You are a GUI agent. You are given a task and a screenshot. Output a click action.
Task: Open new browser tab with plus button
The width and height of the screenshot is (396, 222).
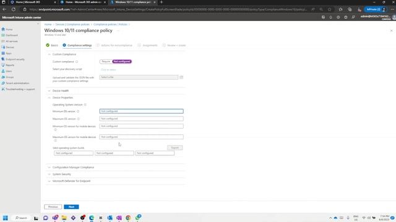click(161, 2)
